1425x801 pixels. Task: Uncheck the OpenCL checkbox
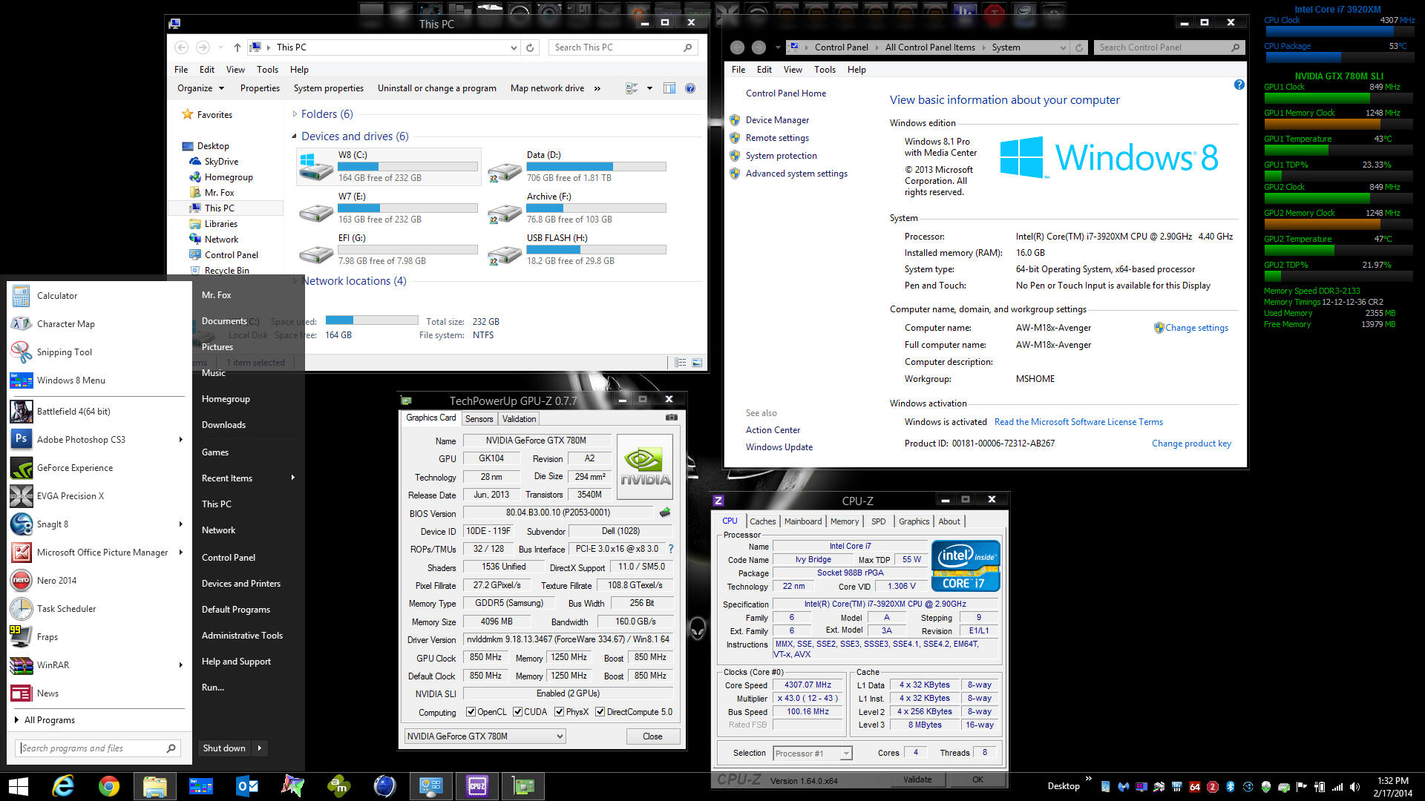tap(471, 712)
